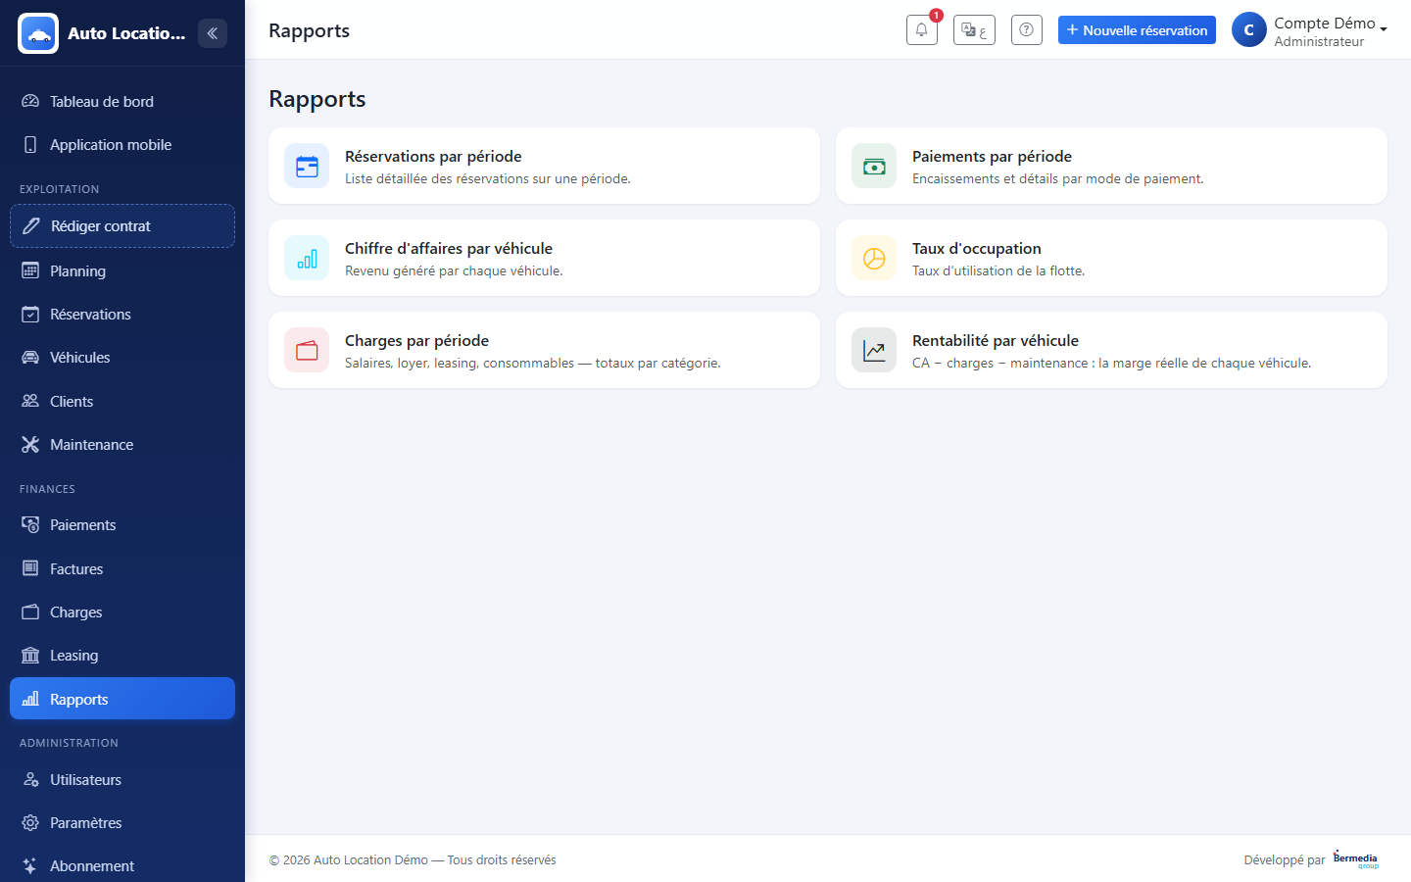Click the Rapports bar chart icon in sidebar
Image resolution: width=1411 pixels, height=882 pixels.
tap(30, 699)
